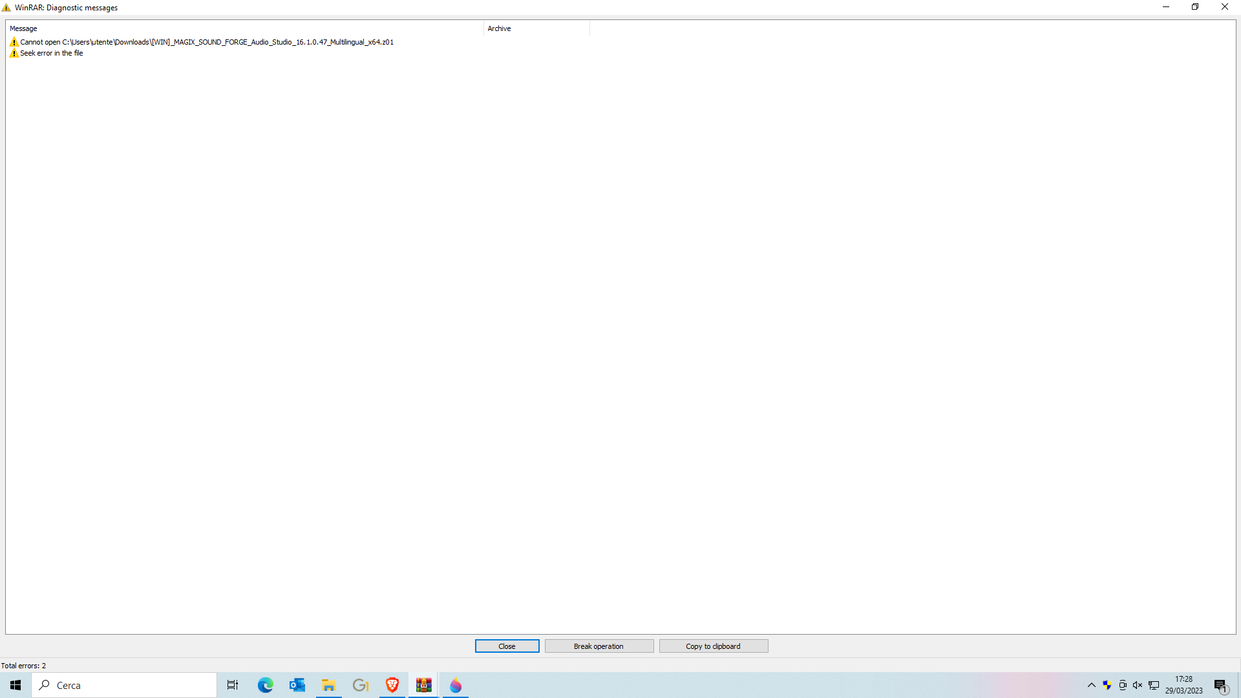Image resolution: width=1241 pixels, height=698 pixels.
Task: Open Task View from the taskbar
Action: 233,685
